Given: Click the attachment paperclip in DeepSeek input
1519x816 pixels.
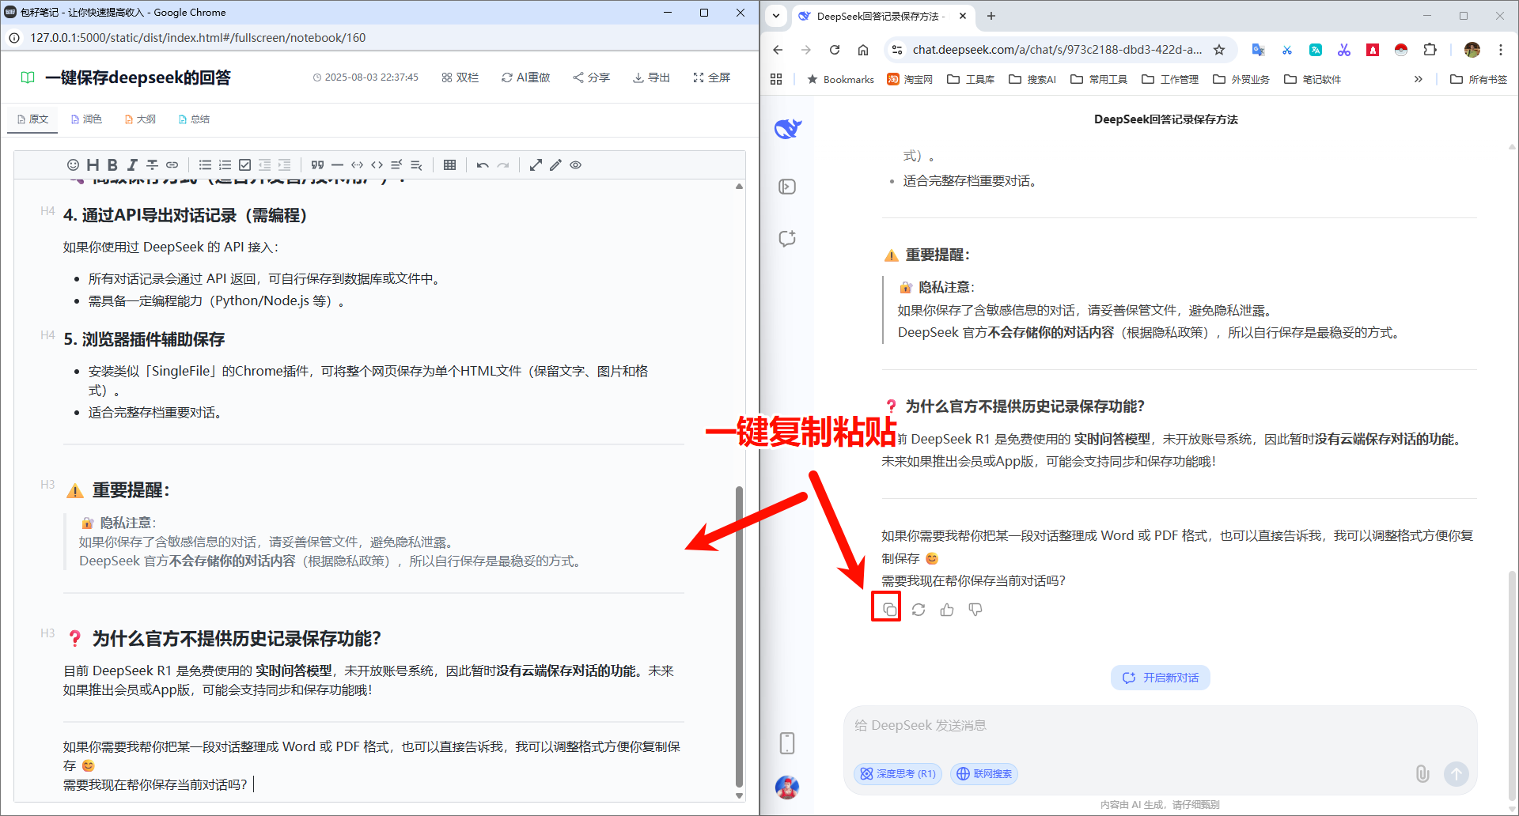Looking at the screenshot, I should click(x=1422, y=773).
